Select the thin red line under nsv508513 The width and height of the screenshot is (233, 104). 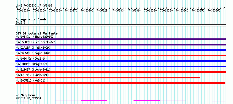click(x=120, y=56)
